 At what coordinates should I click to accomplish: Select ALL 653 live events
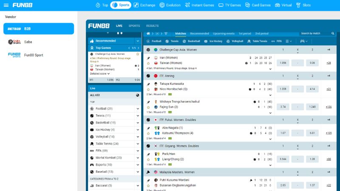(114, 95)
